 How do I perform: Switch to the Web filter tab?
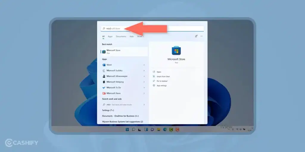click(x=132, y=37)
